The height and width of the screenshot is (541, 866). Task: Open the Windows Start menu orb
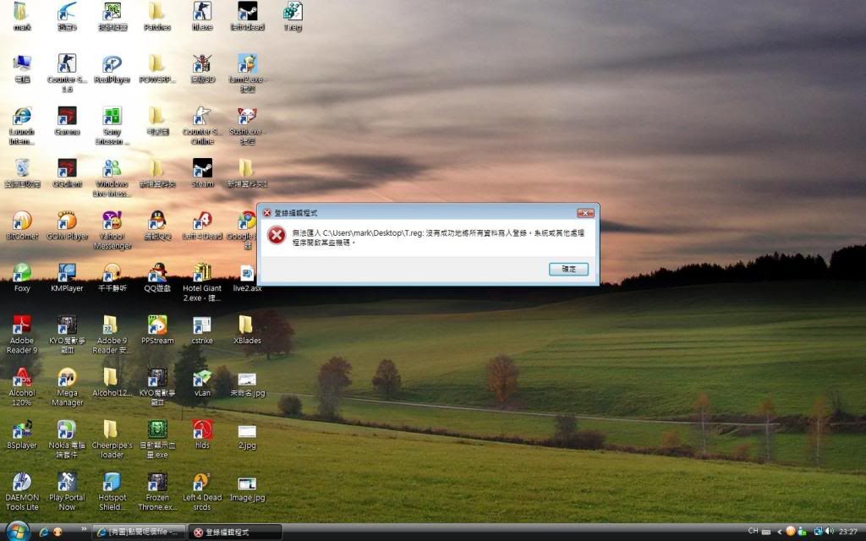click(17, 532)
